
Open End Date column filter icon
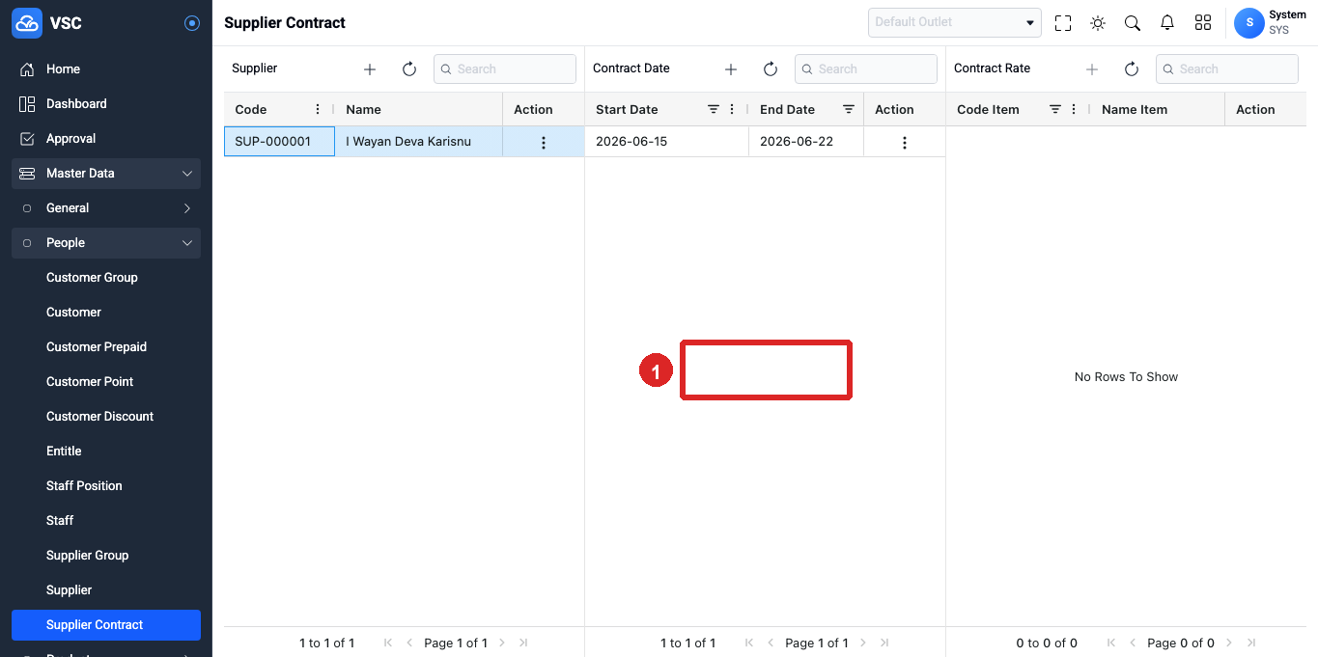(x=849, y=109)
